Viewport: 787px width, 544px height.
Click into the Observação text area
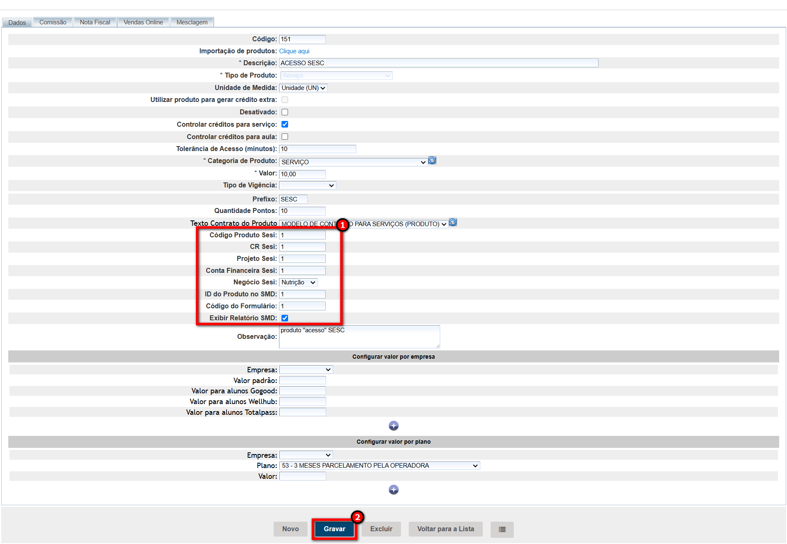(x=359, y=337)
